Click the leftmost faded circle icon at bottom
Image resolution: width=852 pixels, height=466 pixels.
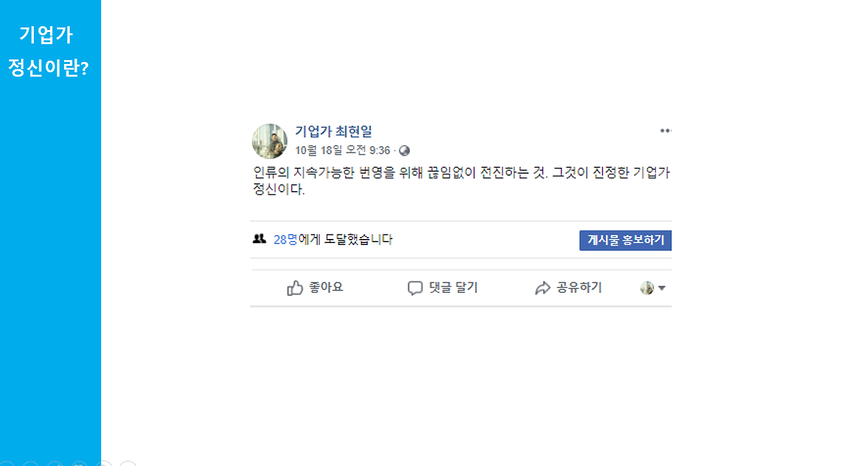(7, 463)
